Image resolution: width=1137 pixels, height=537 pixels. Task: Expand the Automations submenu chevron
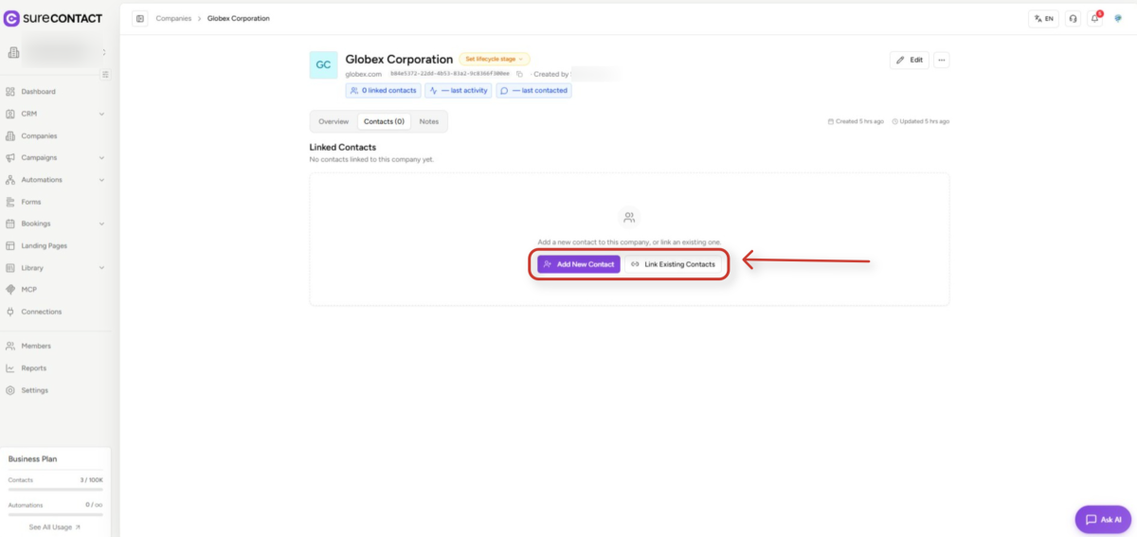click(101, 180)
